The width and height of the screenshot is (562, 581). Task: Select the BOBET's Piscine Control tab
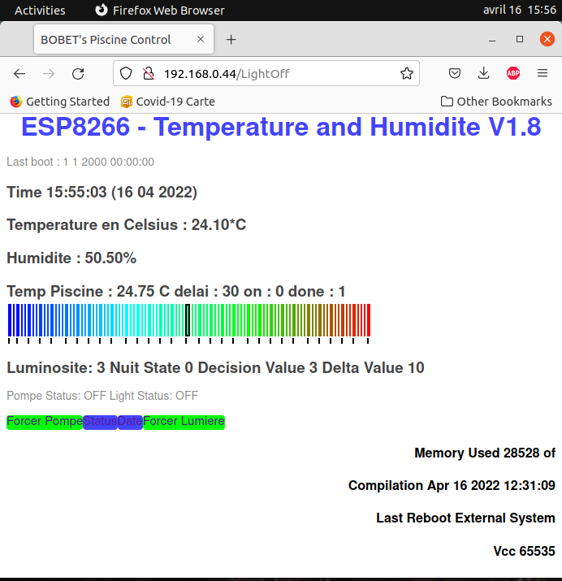pyautogui.click(x=123, y=39)
